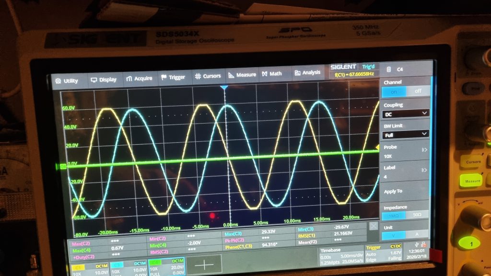Screen dimensions: 491x276
Task: Expand the Probe 10X setting
Action: tap(405, 153)
